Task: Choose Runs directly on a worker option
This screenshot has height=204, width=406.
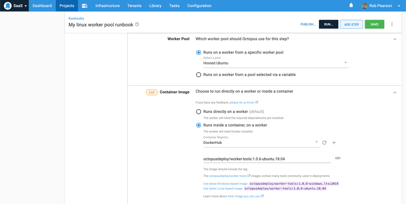Action: point(199,112)
